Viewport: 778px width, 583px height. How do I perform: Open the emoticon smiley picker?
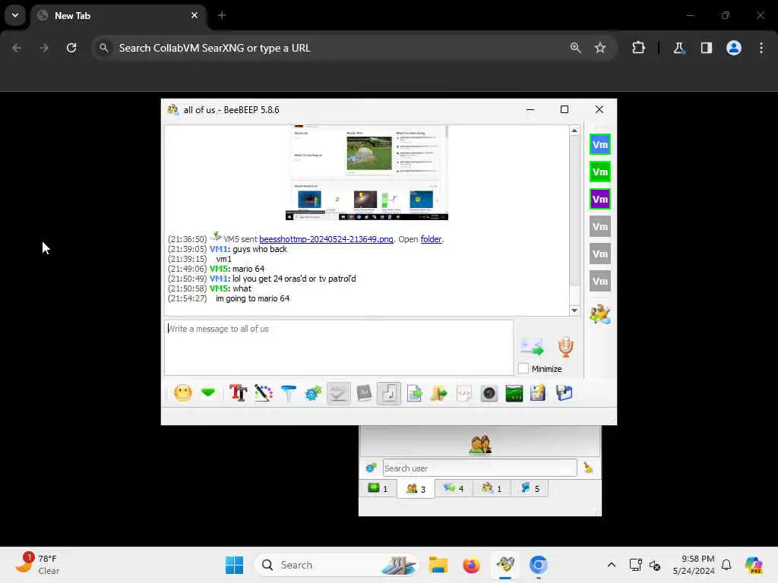(182, 393)
